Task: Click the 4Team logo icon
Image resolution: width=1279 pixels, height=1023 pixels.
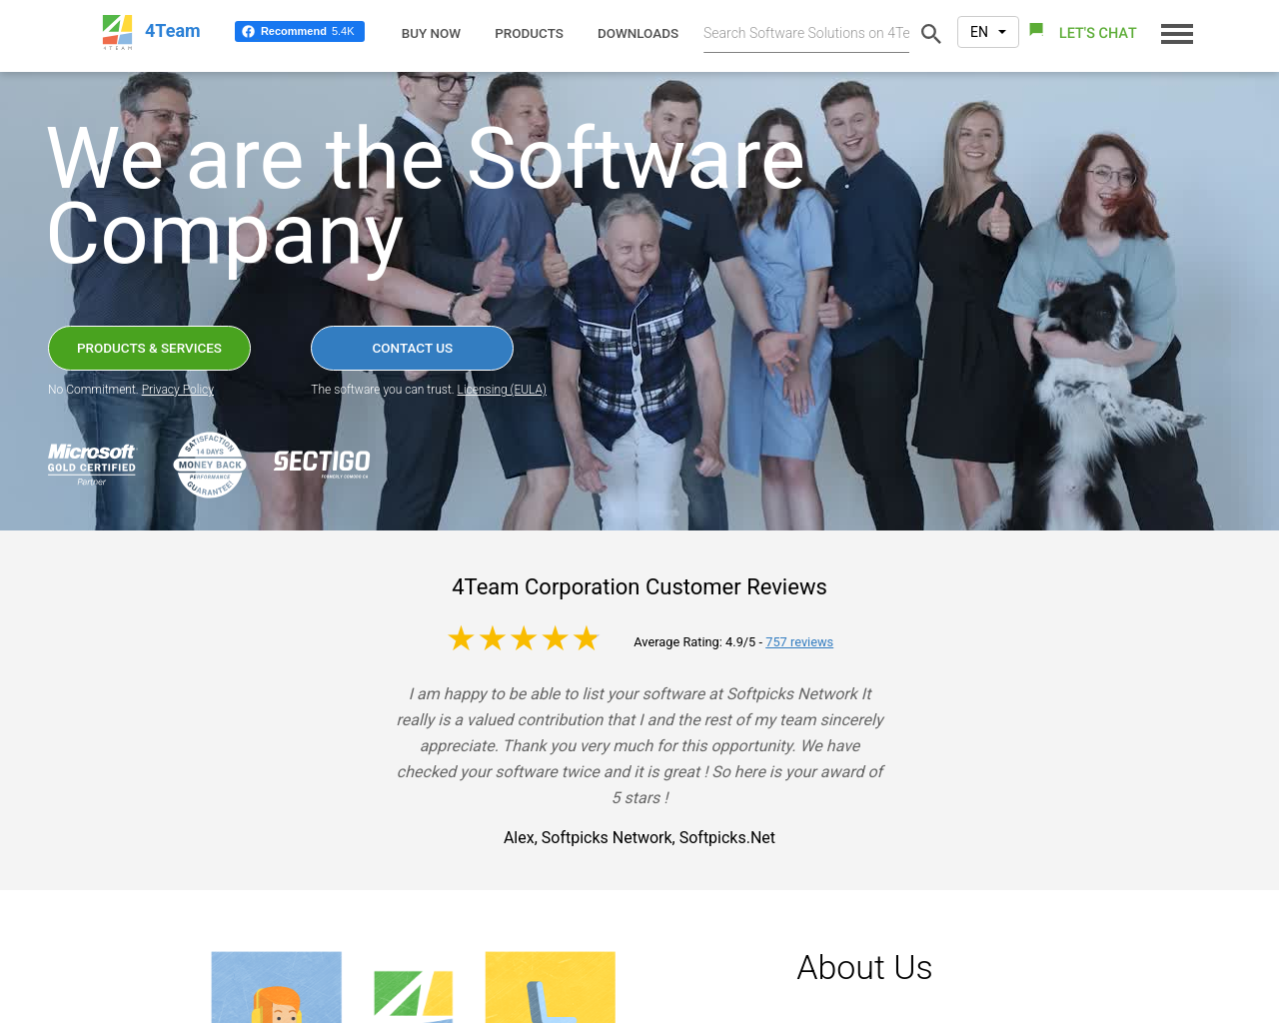Action: tap(117, 32)
